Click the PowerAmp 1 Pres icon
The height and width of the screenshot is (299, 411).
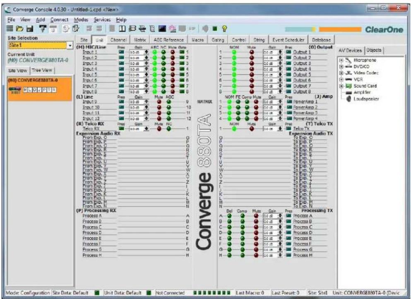pos(289,102)
